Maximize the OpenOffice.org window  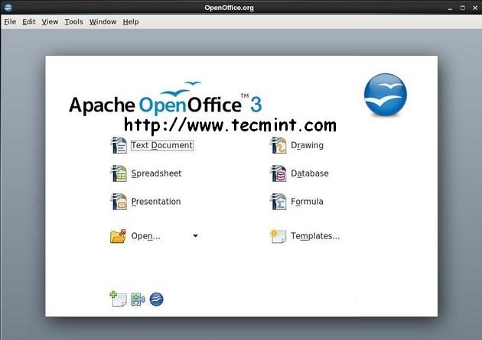click(x=461, y=7)
